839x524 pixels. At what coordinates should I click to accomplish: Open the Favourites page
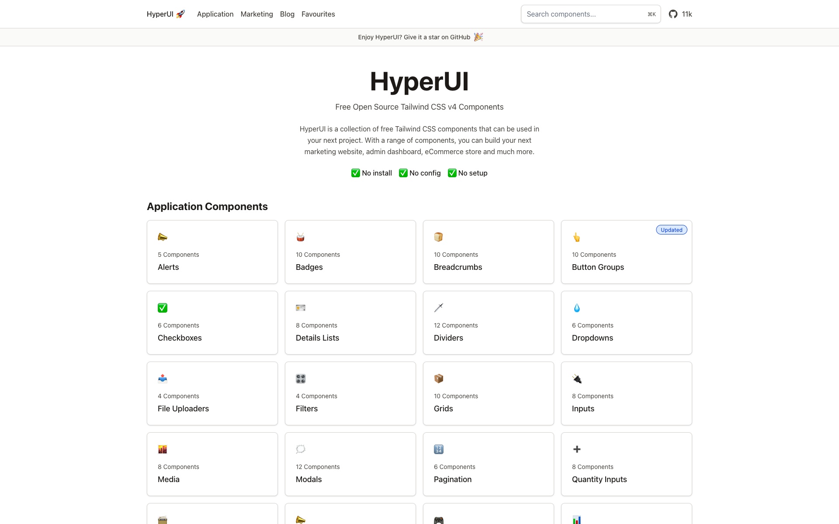318,14
